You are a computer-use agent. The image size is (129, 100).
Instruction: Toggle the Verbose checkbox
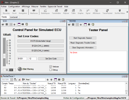pyautogui.click(x=51, y=67)
